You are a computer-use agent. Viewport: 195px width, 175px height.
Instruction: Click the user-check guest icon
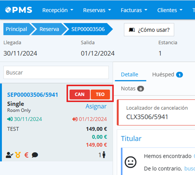(10, 155)
